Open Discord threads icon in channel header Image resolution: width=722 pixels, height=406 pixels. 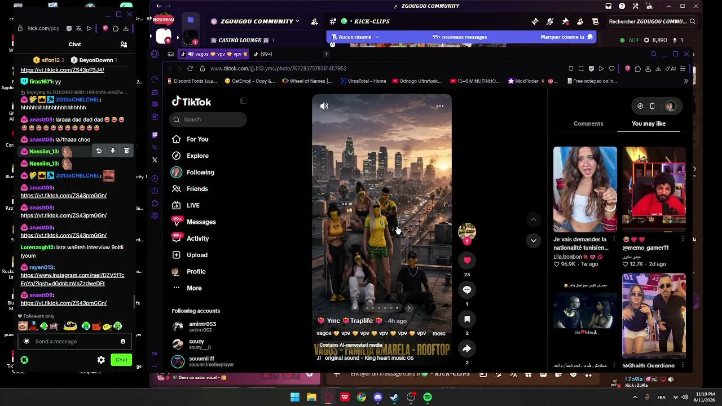[x=535, y=21]
